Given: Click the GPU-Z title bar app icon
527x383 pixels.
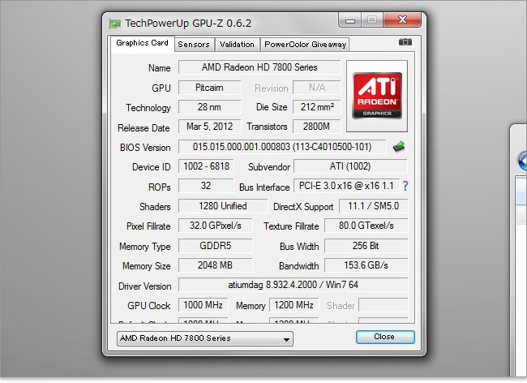Looking at the screenshot, I should (x=114, y=24).
